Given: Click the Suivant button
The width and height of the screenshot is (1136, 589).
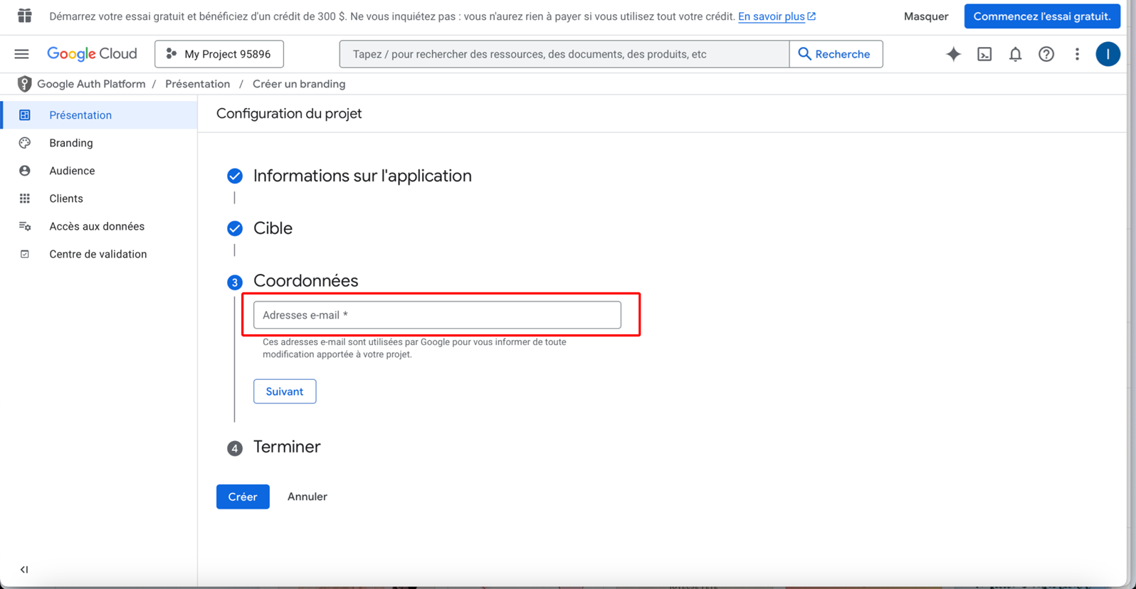Looking at the screenshot, I should point(285,391).
